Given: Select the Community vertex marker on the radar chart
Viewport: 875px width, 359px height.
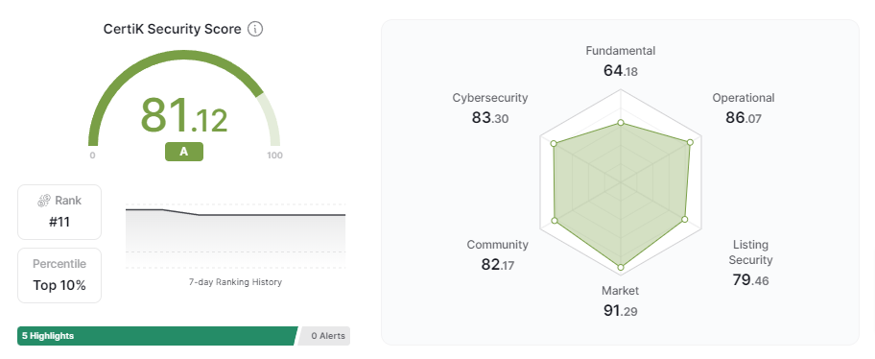Looking at the screenshot, I should pos(555,221).
